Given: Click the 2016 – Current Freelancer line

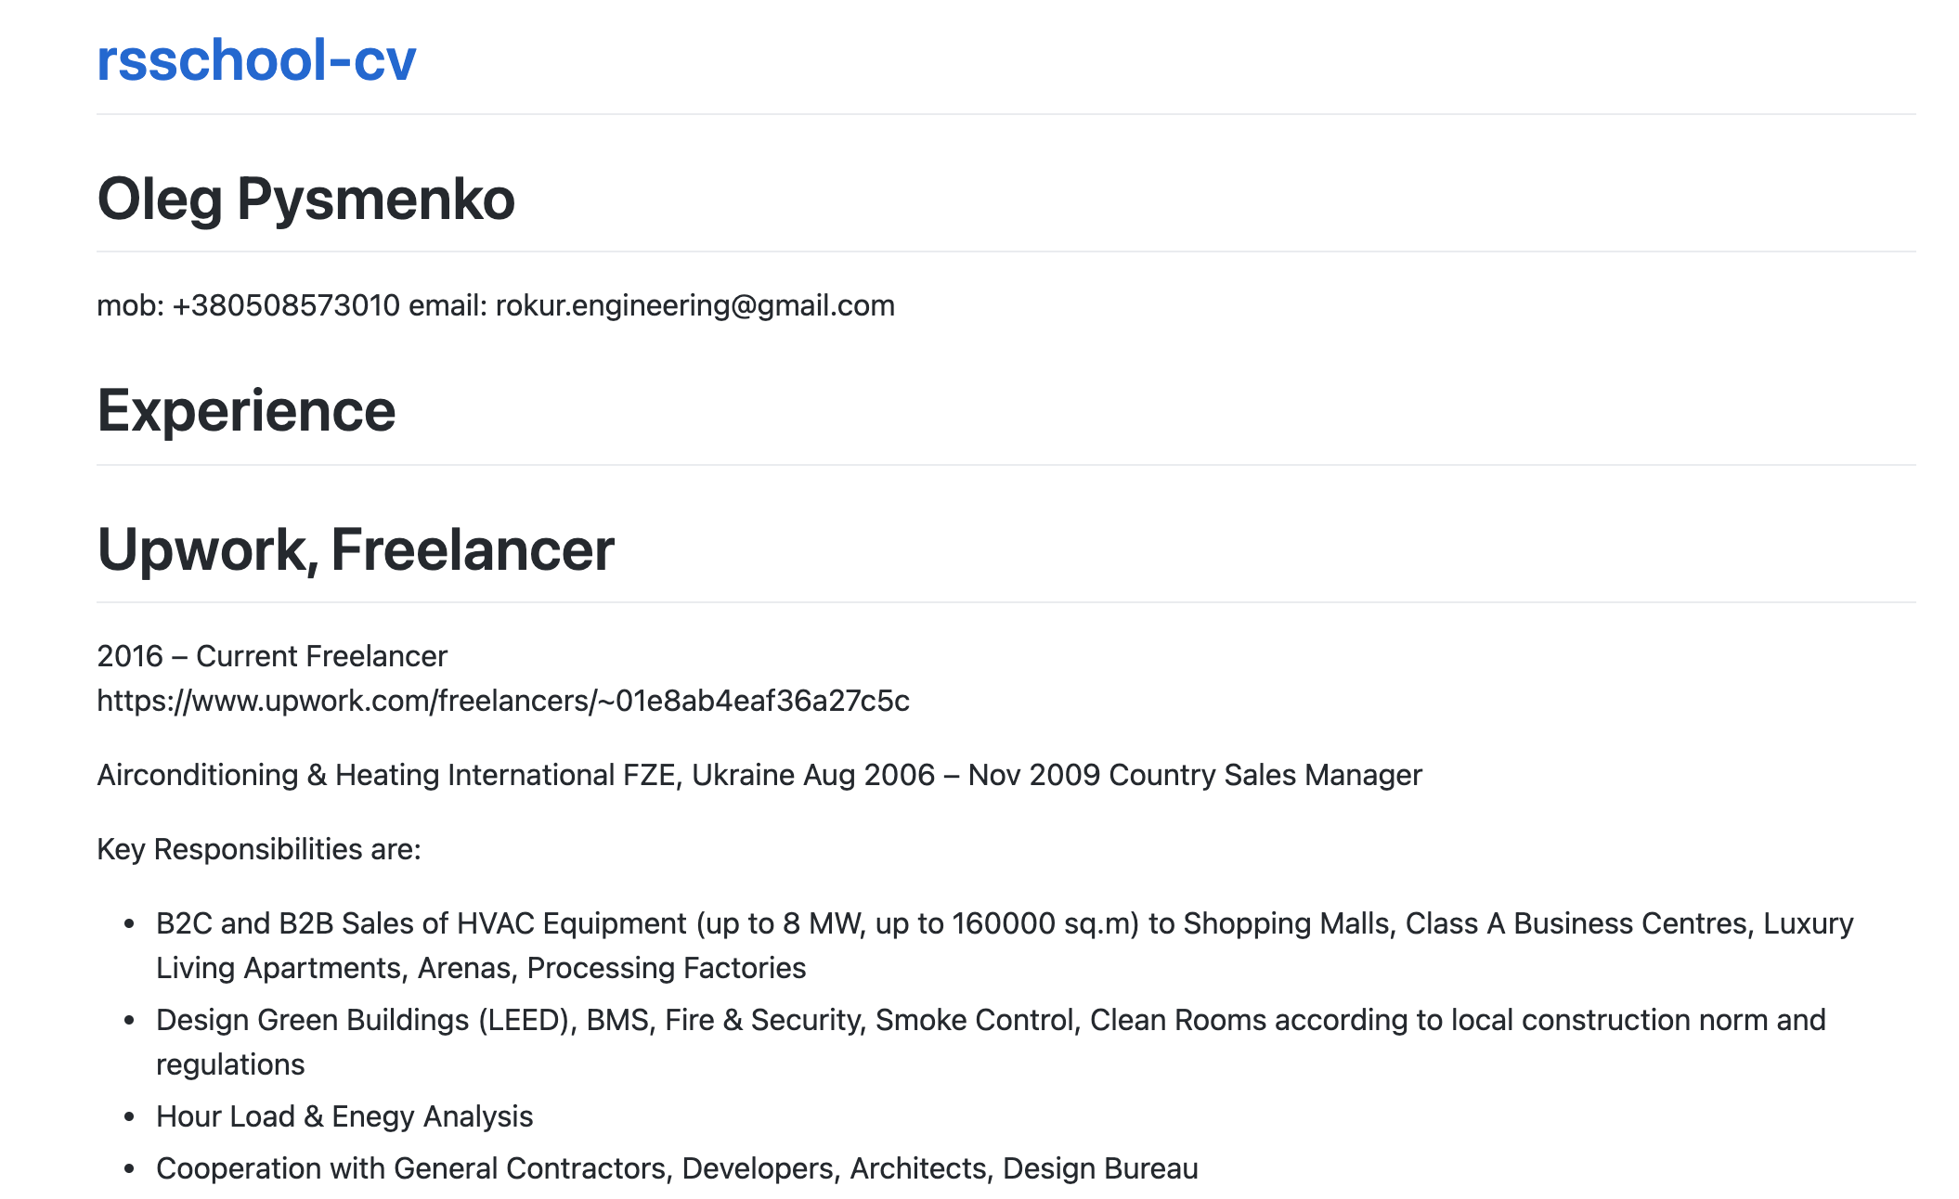Looking at the screenshot, I should [272, 656].
